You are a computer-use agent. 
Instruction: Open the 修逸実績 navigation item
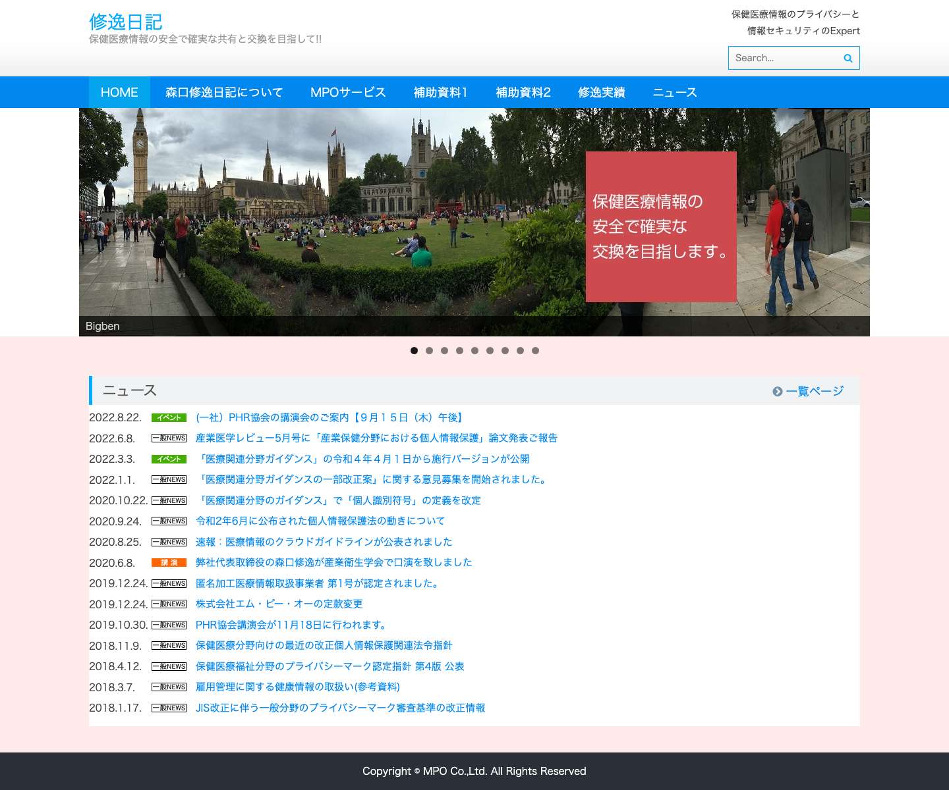[x=602, y=92]
